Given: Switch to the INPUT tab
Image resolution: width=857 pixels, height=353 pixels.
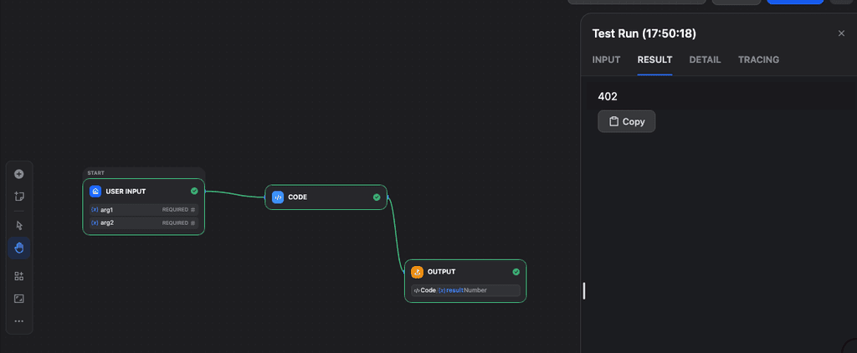Looking at the screenshot, I should pos(606,60).
